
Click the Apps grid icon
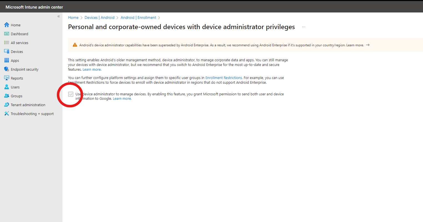tap(7, 60)
